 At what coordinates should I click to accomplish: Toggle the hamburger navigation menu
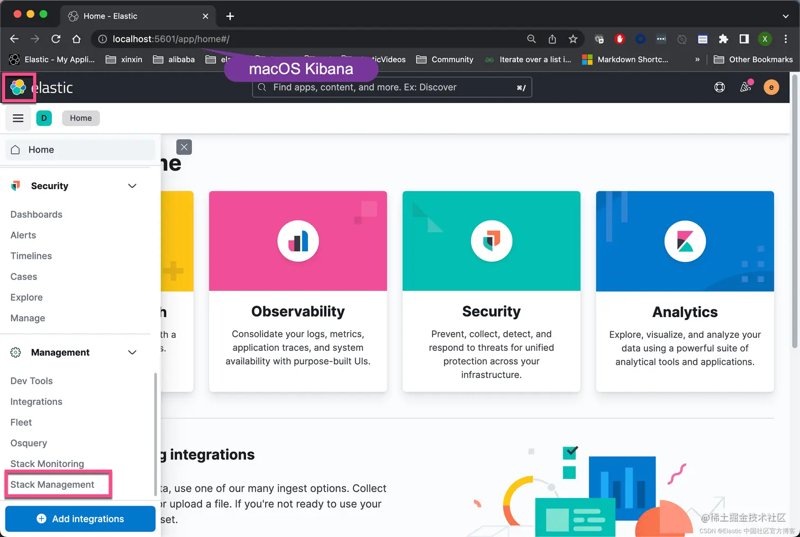[x=18, y=118]
